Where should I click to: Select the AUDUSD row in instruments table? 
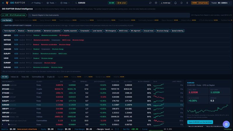click(92, 85)
